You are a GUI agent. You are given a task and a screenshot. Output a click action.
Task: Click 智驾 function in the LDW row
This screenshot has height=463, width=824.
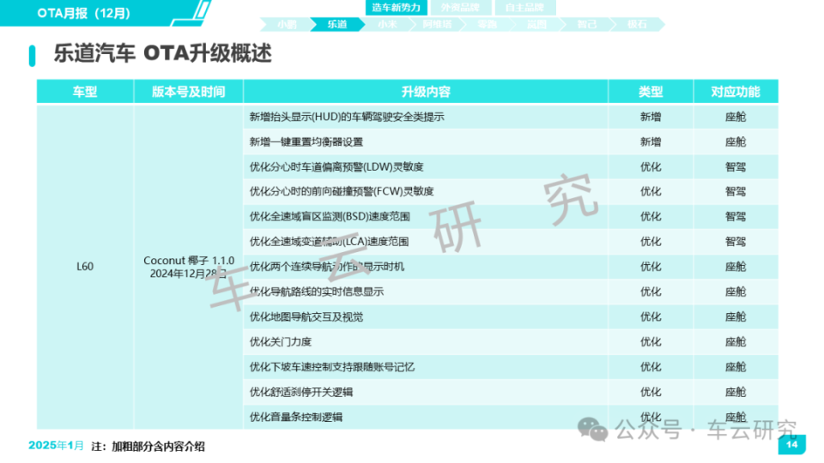[736, 167]
